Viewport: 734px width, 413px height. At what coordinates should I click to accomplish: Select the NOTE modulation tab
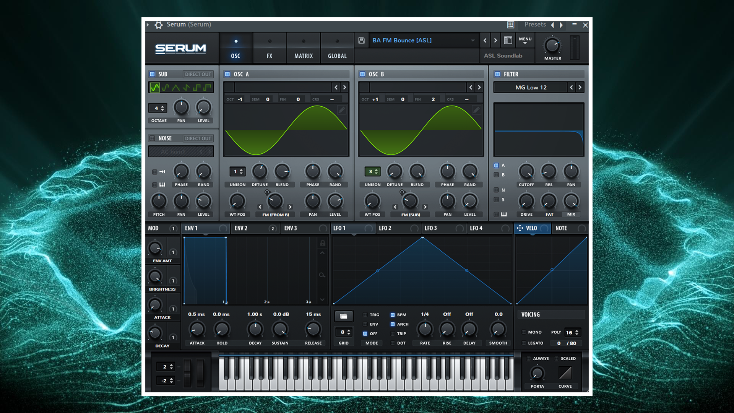click(570, 228)
